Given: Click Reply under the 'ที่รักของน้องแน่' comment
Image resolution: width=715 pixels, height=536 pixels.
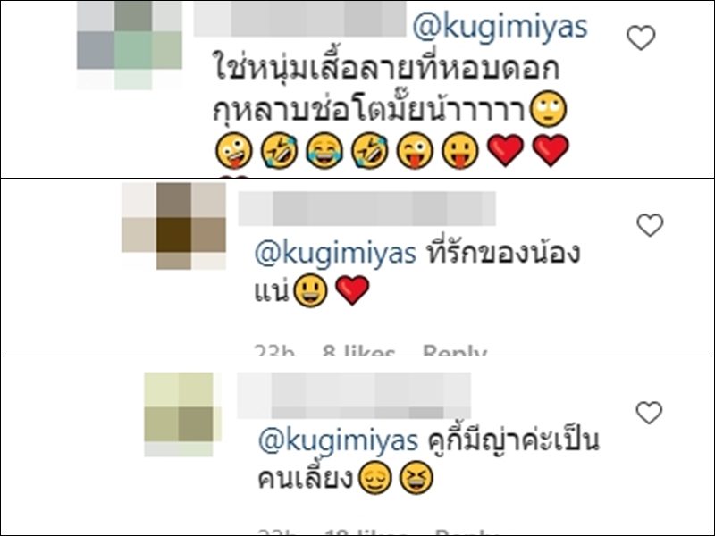Looking at the screenshot, I should tap(454, 350).
